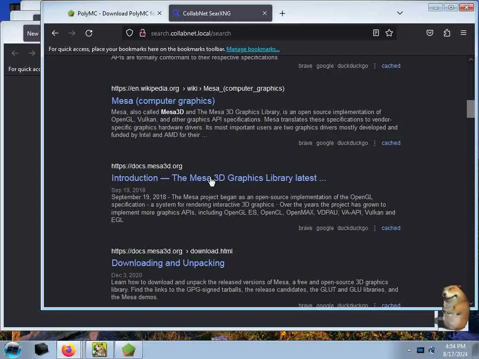Click 'duckduckgo' label on Wikipedia result
This screenshot has height=359, width=479.
[353, 143]
